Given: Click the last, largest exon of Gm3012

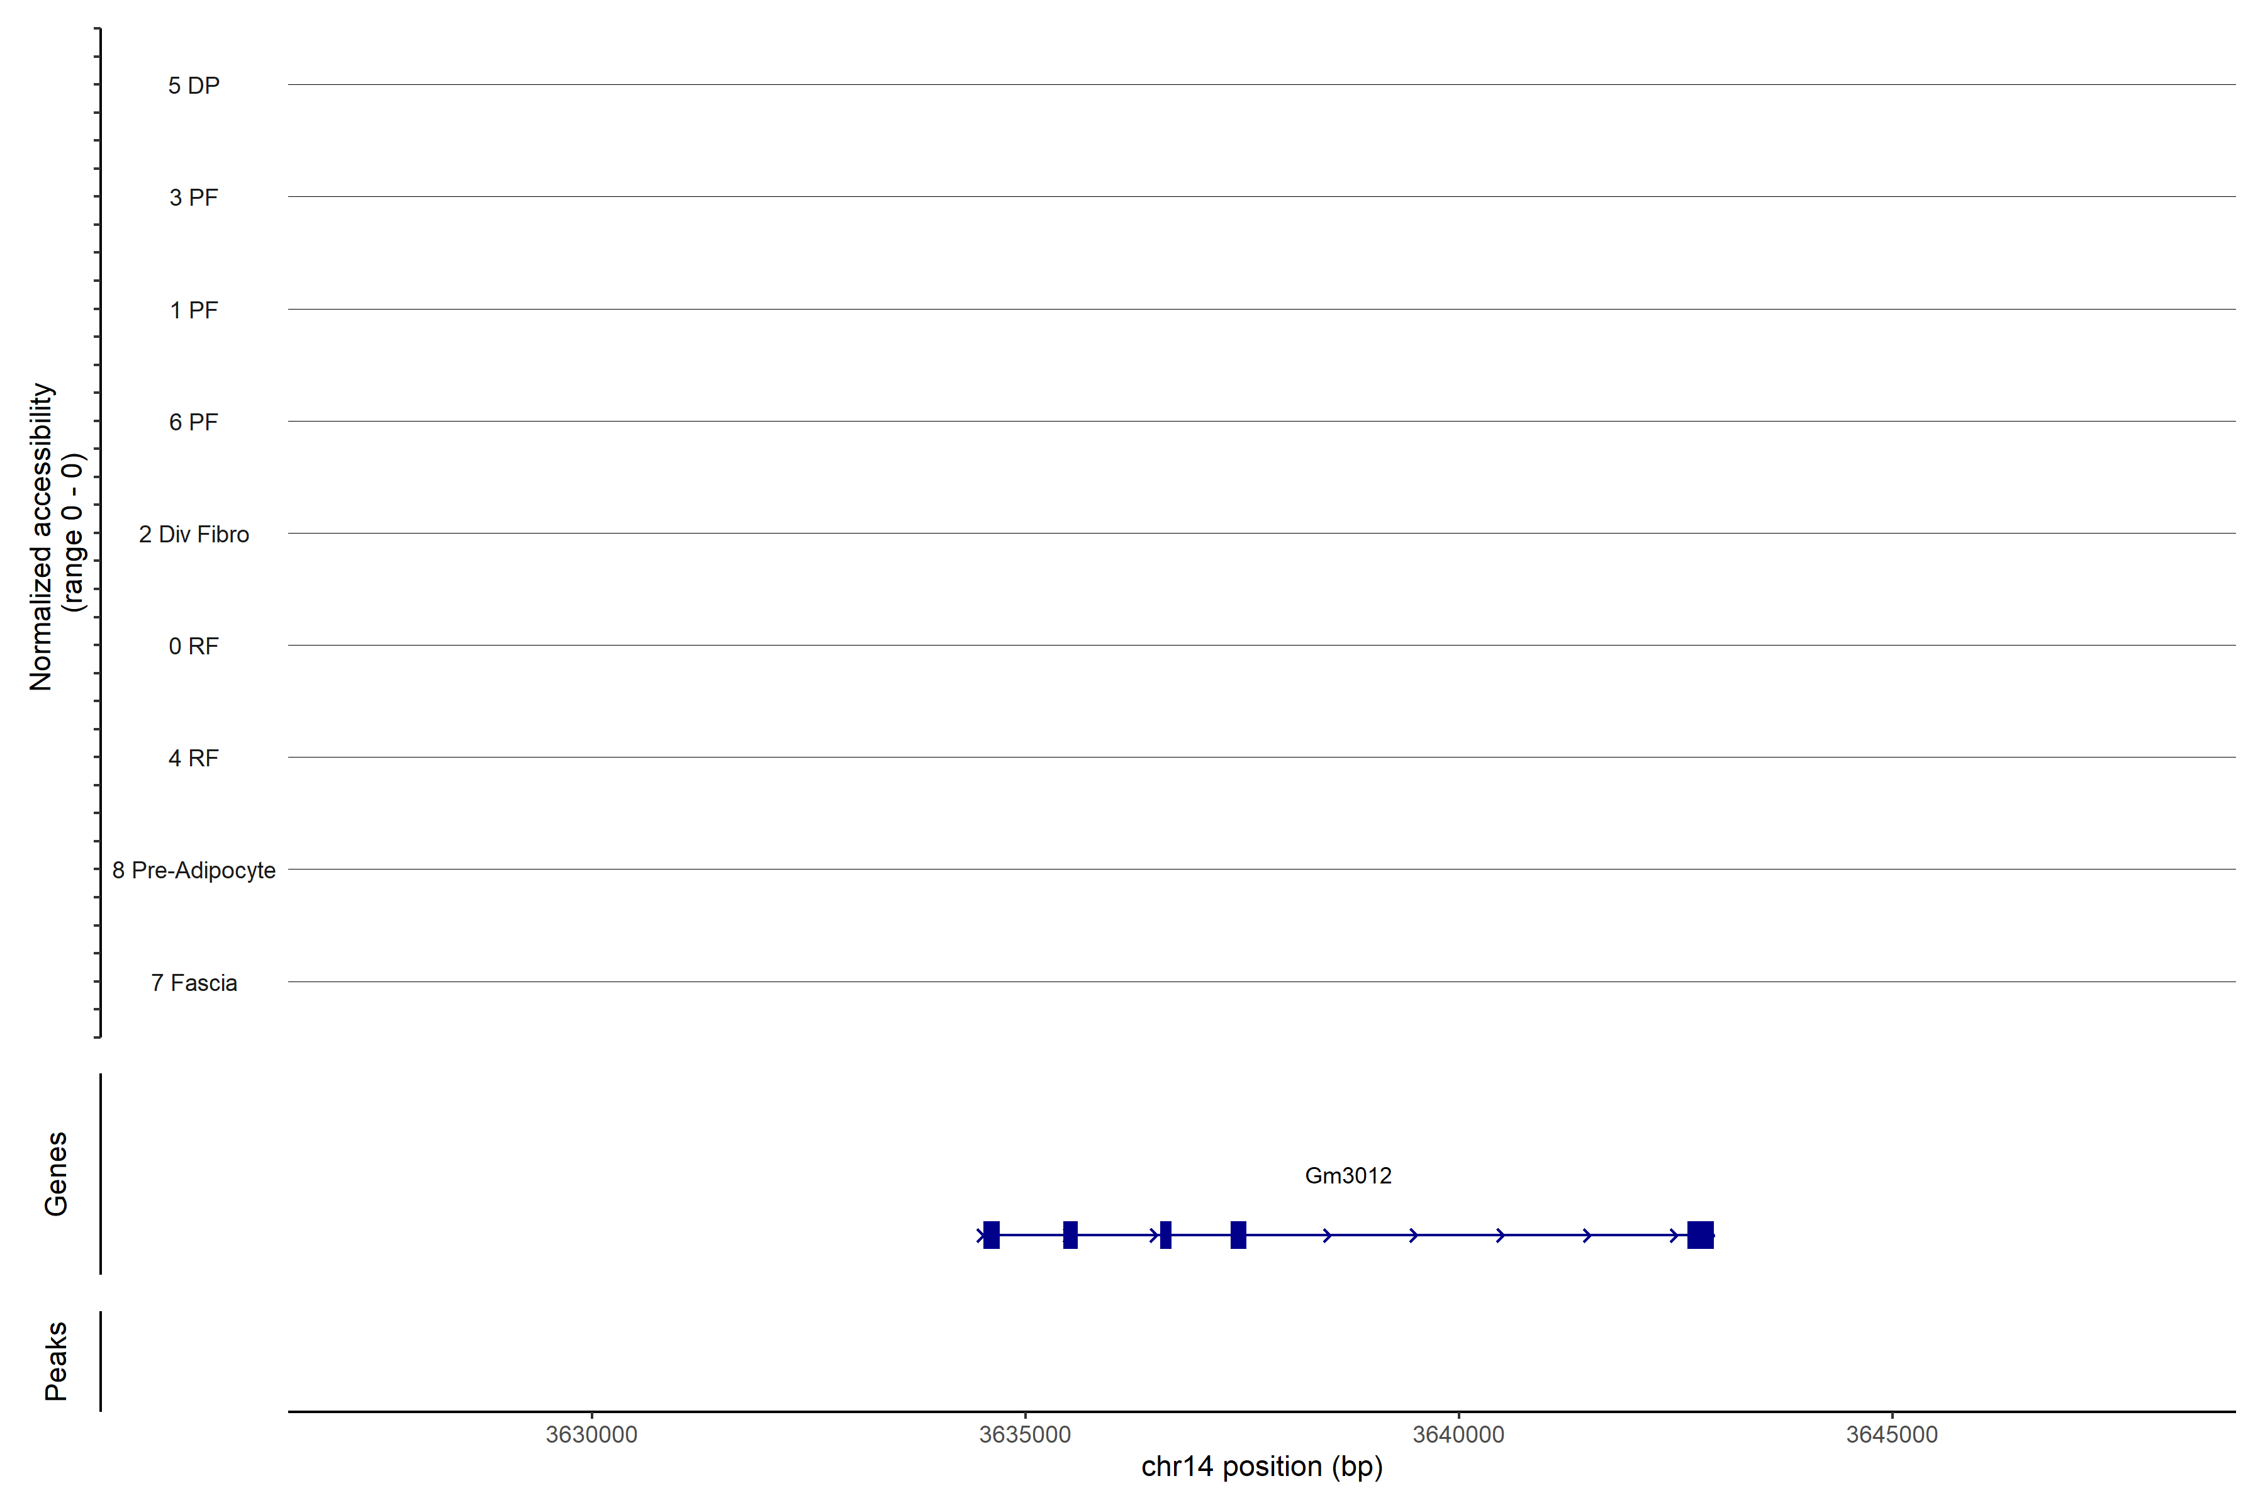Looking at the screenshot, I should tap(1700, 1234).
